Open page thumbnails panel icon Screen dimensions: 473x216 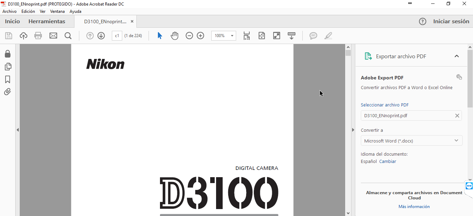[8, 67]
